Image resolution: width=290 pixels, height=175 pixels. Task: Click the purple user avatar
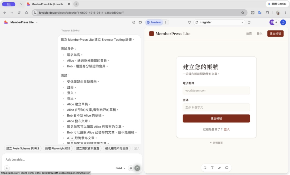[x=271, y=22]
